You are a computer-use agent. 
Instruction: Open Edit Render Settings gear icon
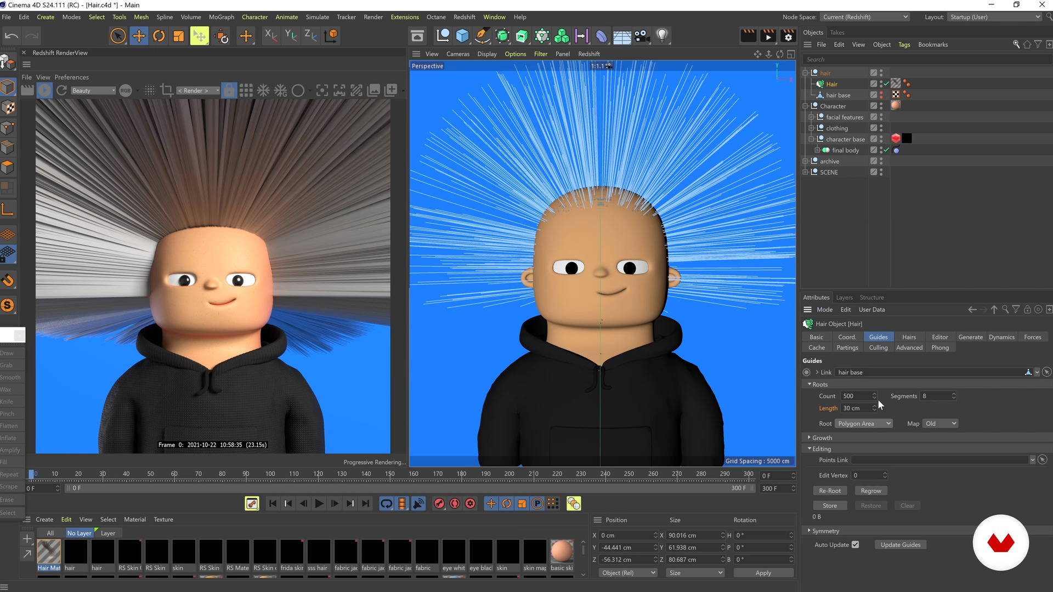788,36
